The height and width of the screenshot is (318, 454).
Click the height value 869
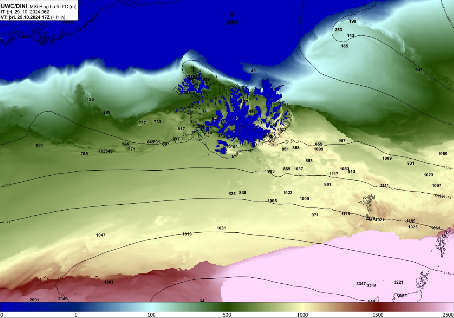[x=287, y=169]
